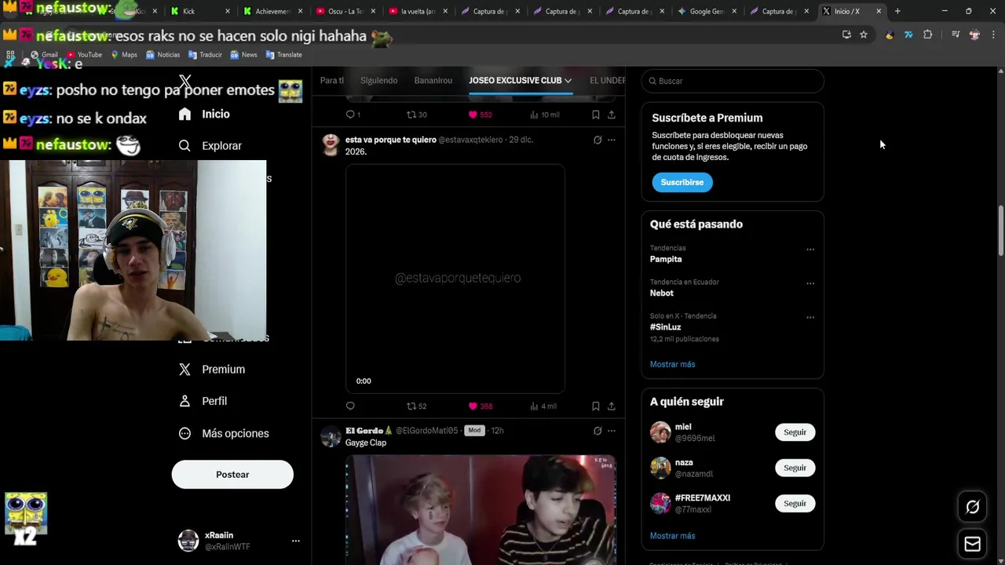This screenshot has width=1005, height=565.
Task: Focus the Buscar search field
Action: [x=733, y=81]
